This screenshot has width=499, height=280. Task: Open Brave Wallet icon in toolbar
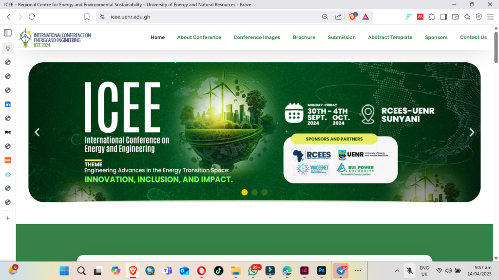pos(455,17)
